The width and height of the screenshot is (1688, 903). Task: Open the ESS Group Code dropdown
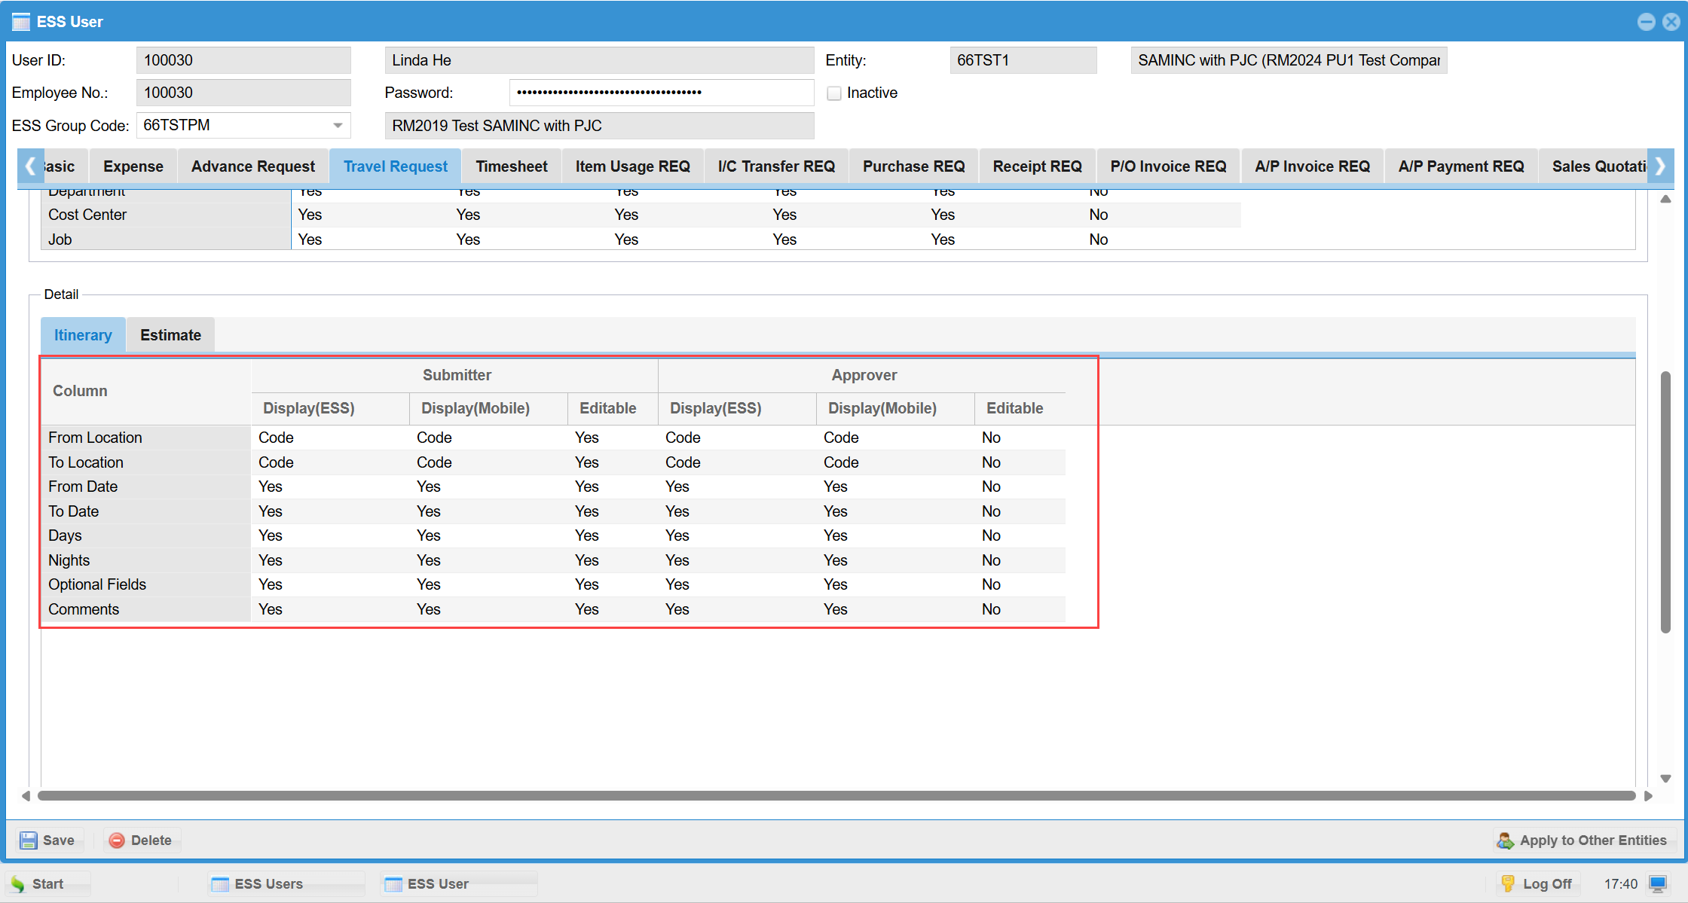[x=338, y=126]
